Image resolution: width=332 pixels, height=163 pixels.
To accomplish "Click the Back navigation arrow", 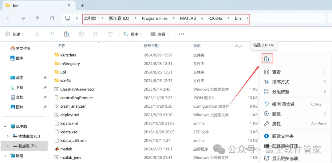I will point(8,18).
